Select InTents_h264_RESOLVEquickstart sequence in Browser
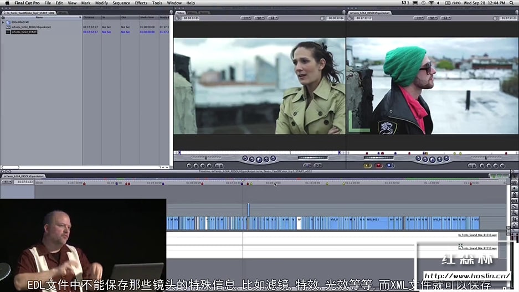This screenshot has height=292, width=519. click(31, 27)
